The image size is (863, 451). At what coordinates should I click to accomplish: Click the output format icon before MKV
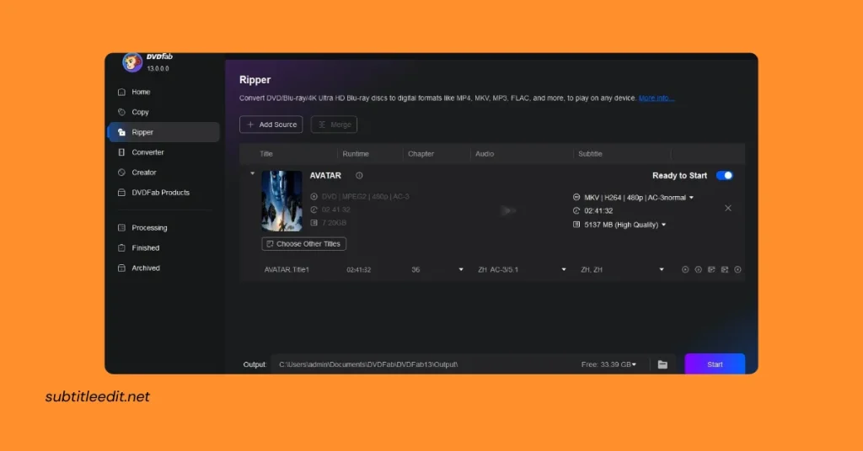pos(576,197)
